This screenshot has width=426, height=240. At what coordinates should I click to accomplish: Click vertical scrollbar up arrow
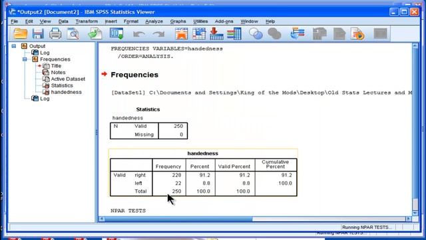[415, 46]
